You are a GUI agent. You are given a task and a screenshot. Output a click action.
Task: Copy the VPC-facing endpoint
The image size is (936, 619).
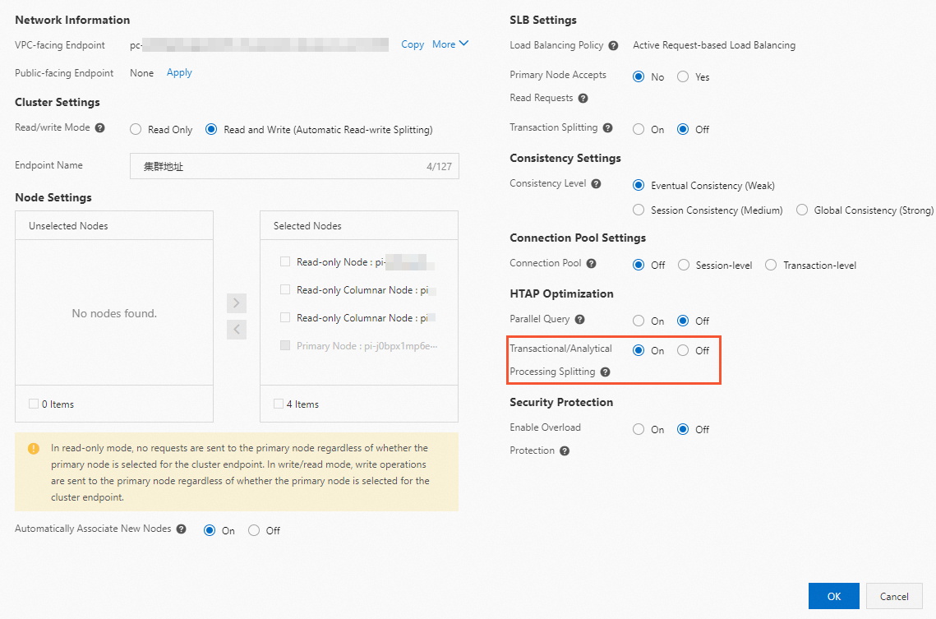click(413, 44)
